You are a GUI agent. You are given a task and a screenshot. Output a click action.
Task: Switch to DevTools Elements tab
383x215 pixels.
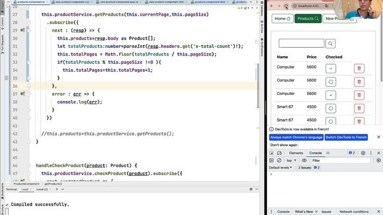coord(296,153)
